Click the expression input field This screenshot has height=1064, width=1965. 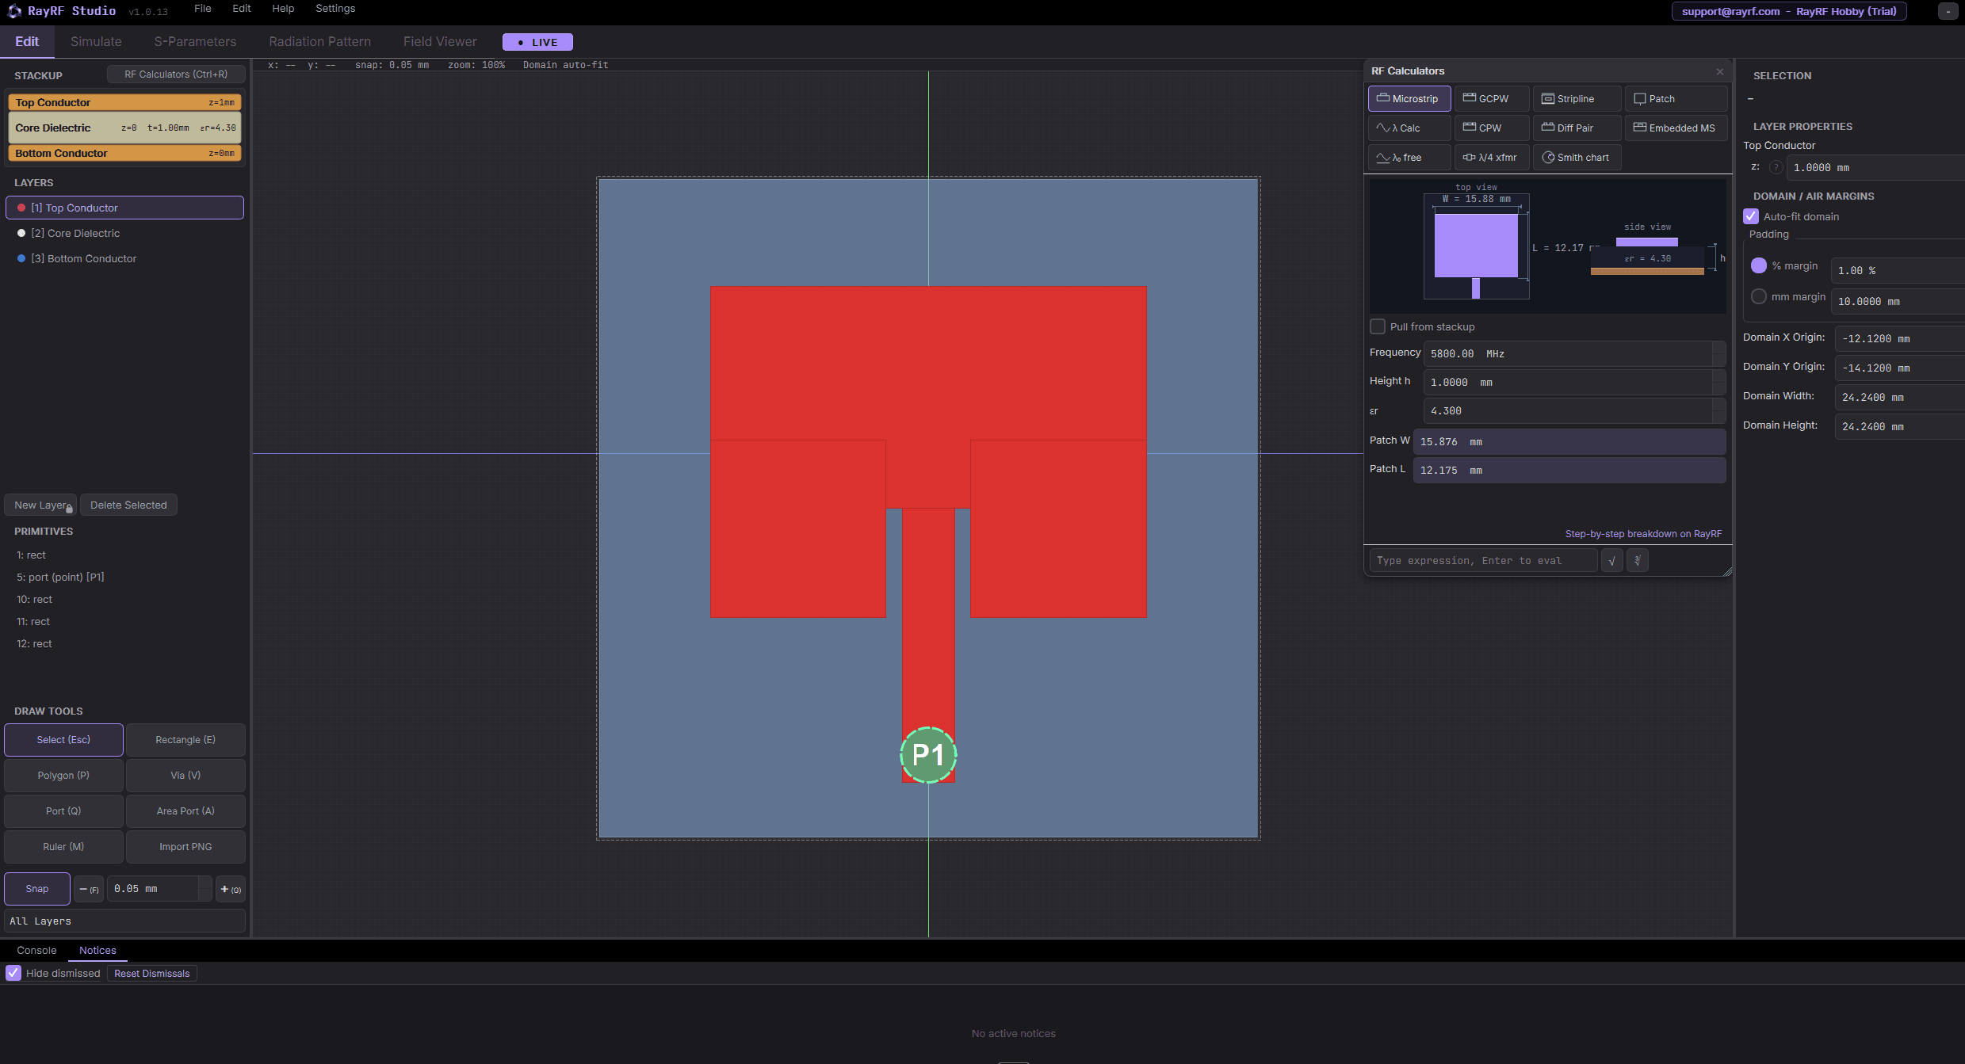[1483, 561]
